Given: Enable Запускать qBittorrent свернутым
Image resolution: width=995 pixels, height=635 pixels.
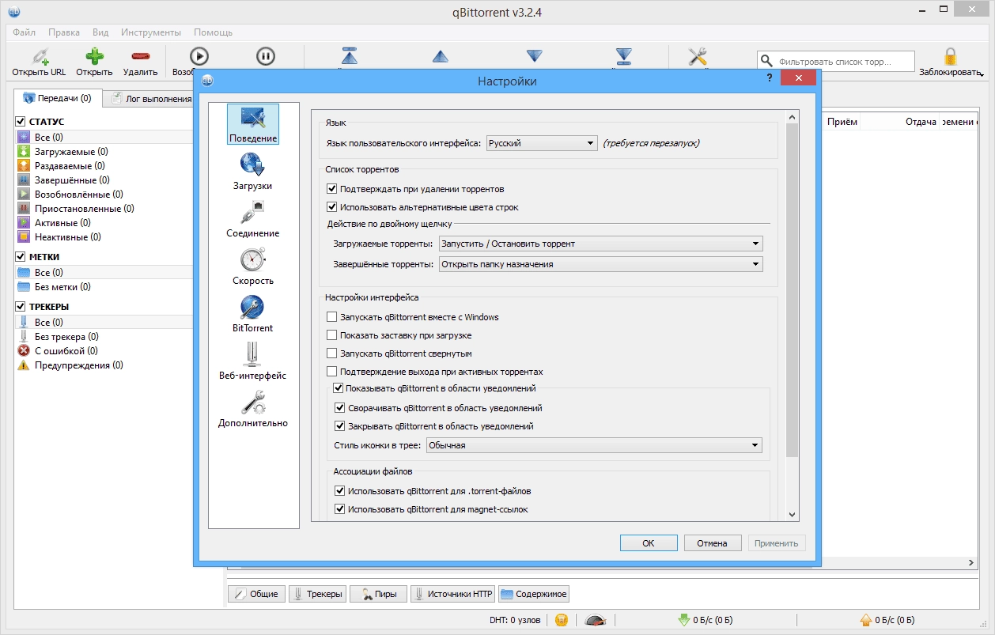Looking at the screenshot, I should click(x=331, y=353).
